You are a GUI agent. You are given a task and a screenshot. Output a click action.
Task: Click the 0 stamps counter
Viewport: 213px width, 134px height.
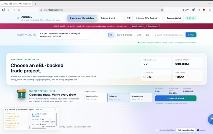pyautogui.click(x=201, y=130)
